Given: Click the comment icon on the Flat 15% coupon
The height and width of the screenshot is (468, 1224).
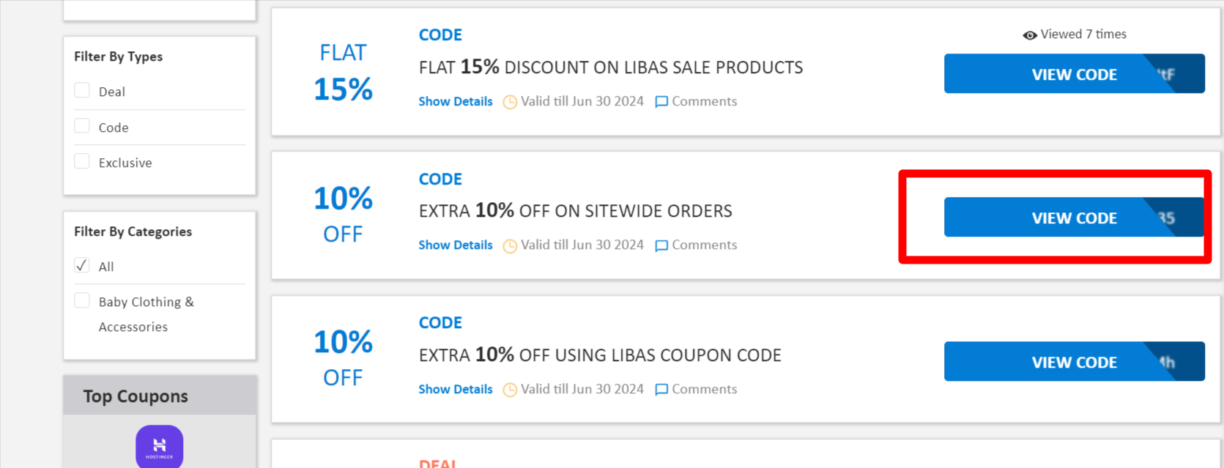Looking at the screenshot, I should 661,102.
